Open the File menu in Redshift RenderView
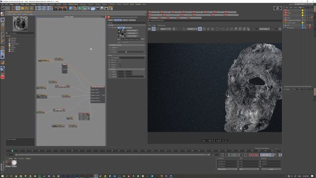The image size is (316, 178). [150, 25]
